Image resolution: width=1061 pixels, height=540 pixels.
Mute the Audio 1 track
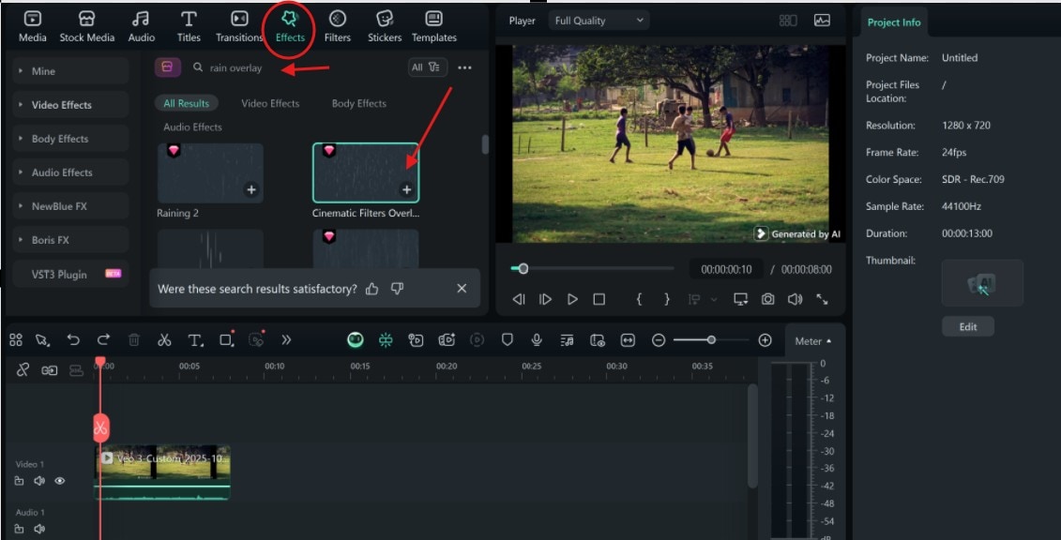[x=38, y=530]
